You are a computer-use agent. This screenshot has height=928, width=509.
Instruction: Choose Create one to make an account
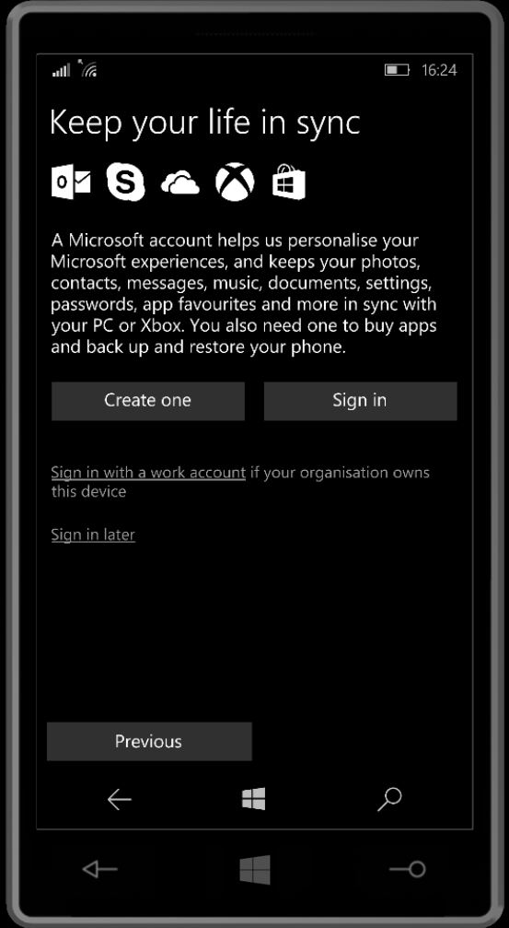pyautogui.click(x=148, y=401)
